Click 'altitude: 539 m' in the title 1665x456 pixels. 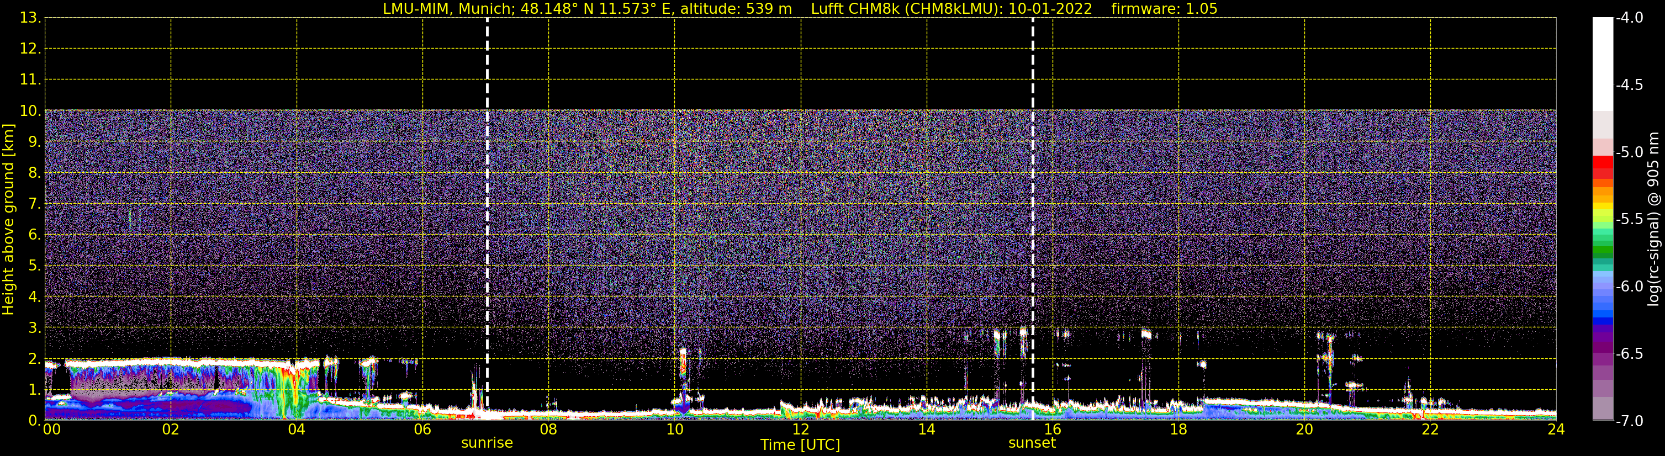[736, 9]
